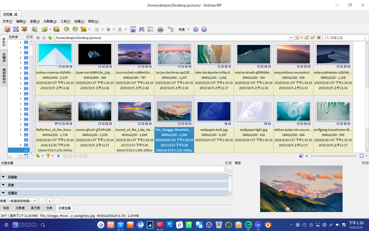Click the blue help question-mark icon
The height and width of the screenshot is (231, 369).
pos(204,29)
